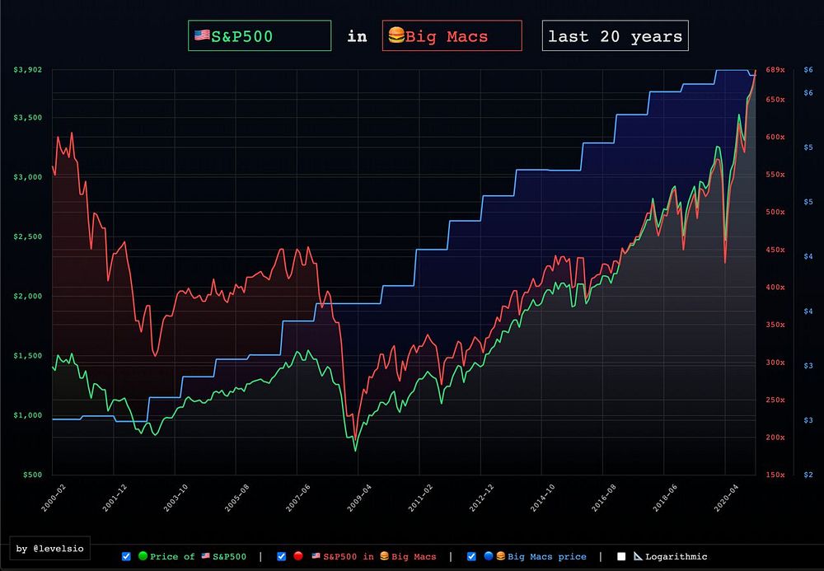Click the US flag icon in the S&P500 selector

pyautogui.click(x=202, y=35)
